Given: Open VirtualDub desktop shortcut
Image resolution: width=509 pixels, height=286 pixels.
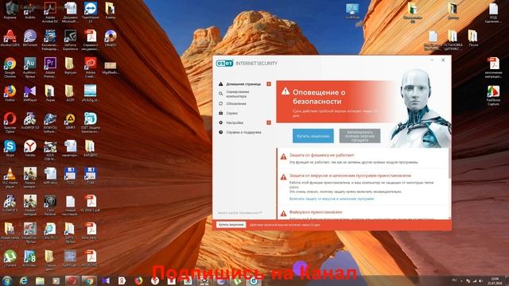Looking at the screenshot, I should tap(30, 233).
